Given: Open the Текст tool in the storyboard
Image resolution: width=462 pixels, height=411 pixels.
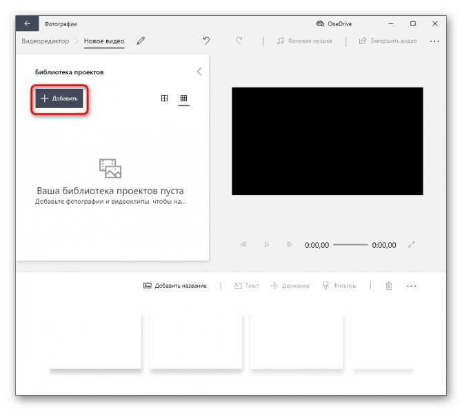Looking at the screenshot, I should (246, 286).
